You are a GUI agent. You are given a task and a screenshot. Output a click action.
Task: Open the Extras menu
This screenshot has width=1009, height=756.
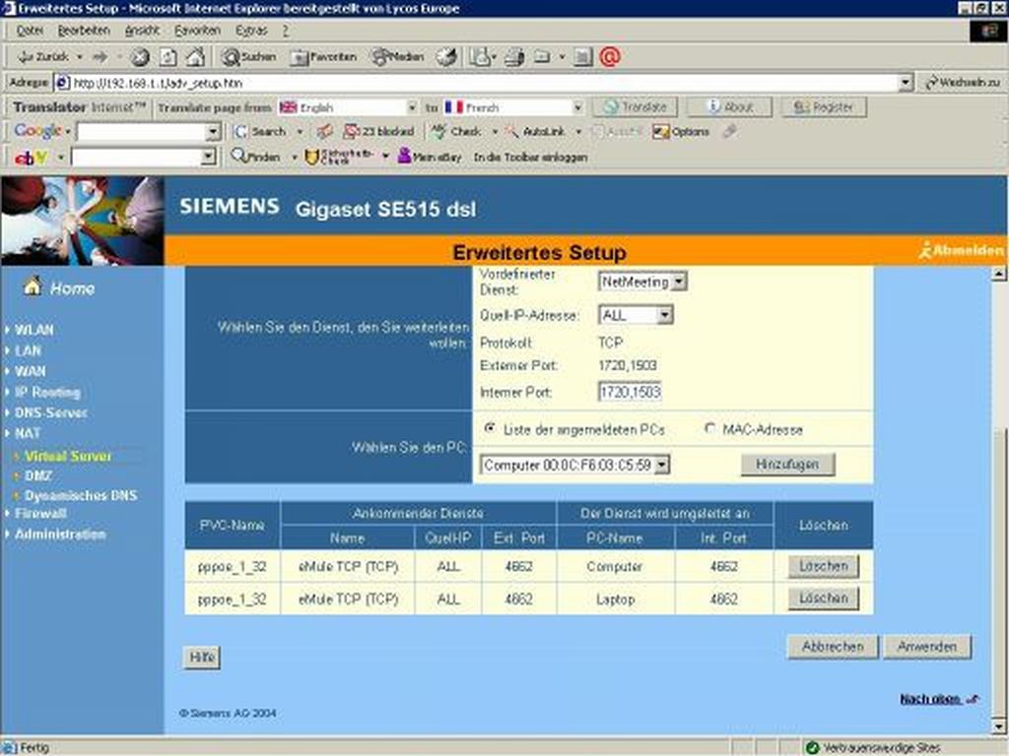251,31
